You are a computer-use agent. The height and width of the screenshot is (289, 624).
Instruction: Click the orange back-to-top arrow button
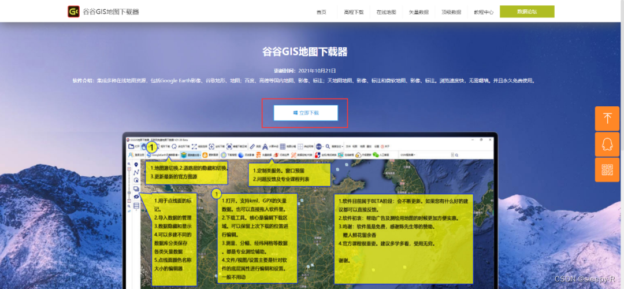[607, 118]
